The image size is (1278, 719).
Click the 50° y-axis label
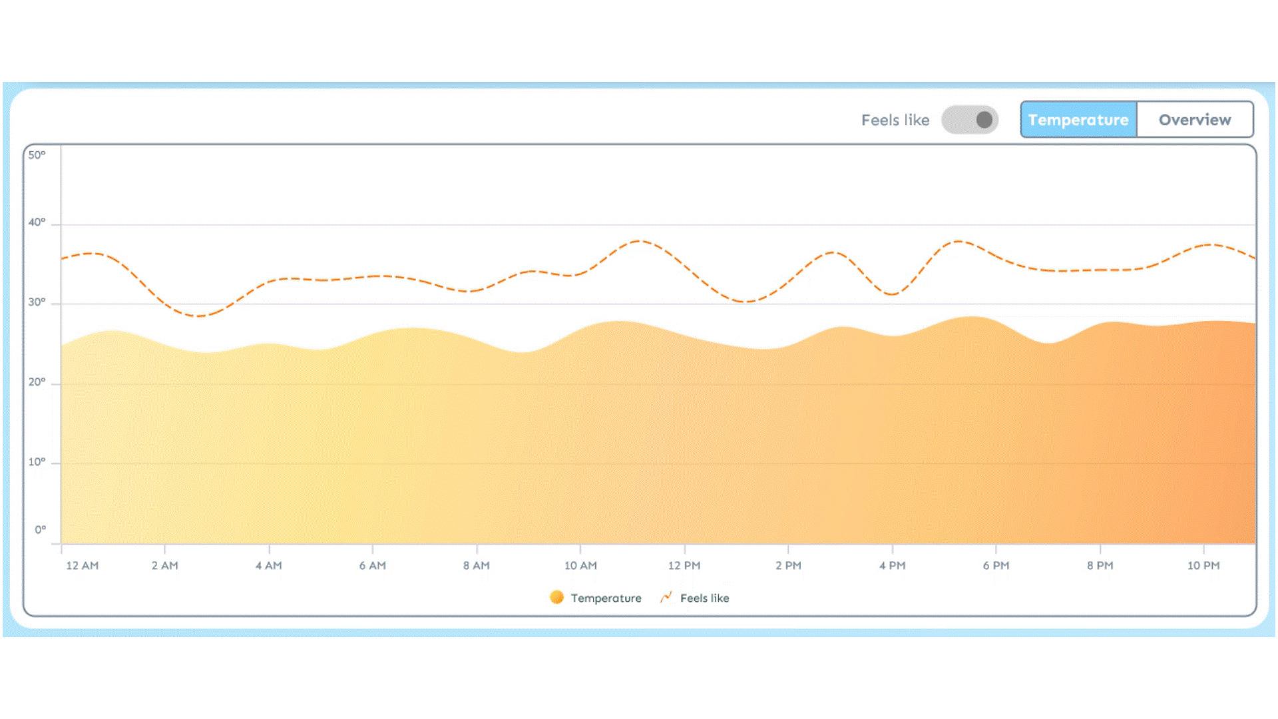[37, 155]
